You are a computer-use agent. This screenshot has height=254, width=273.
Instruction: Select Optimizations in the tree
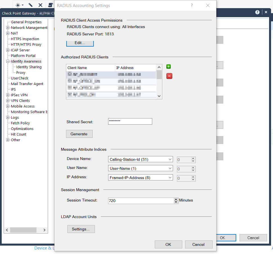(22, 129)
